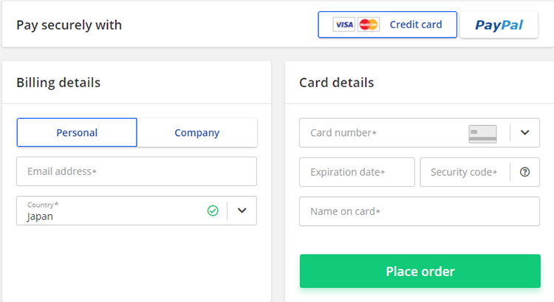Focus the Expiration date field
554x302 pixels.
(357, 172)
